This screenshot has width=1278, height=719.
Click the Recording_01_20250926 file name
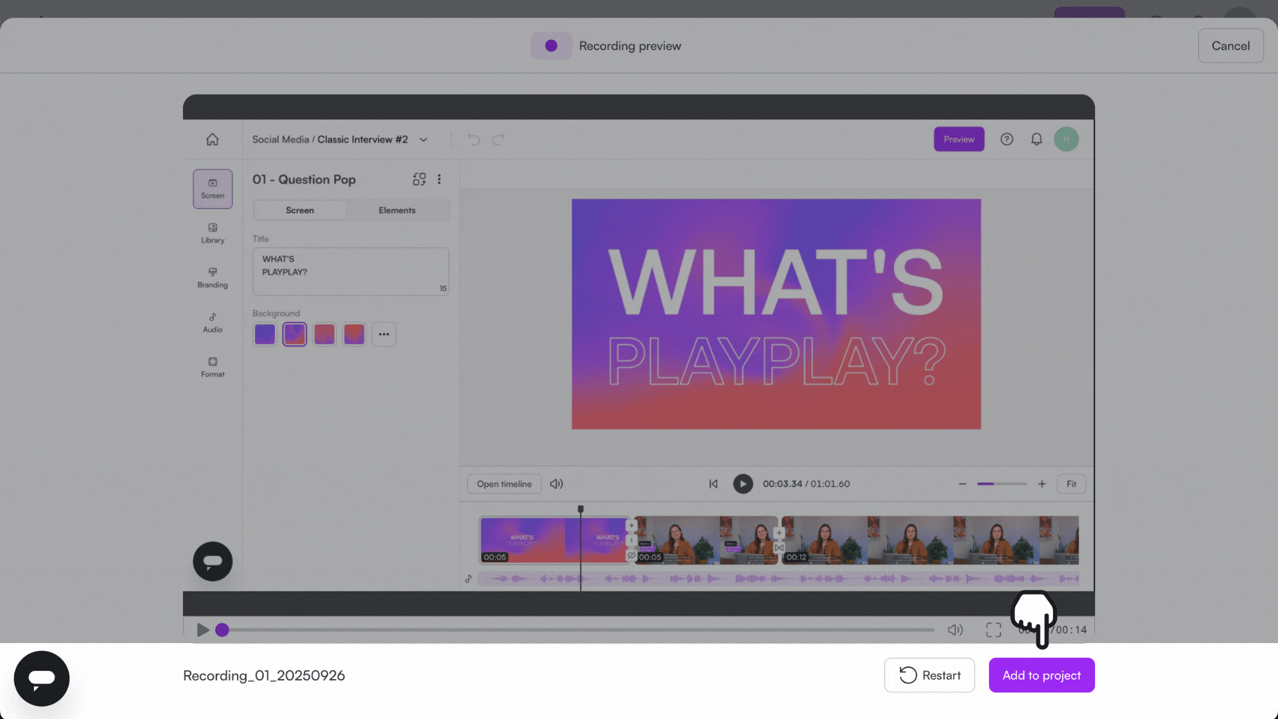[x=264, y=675]
